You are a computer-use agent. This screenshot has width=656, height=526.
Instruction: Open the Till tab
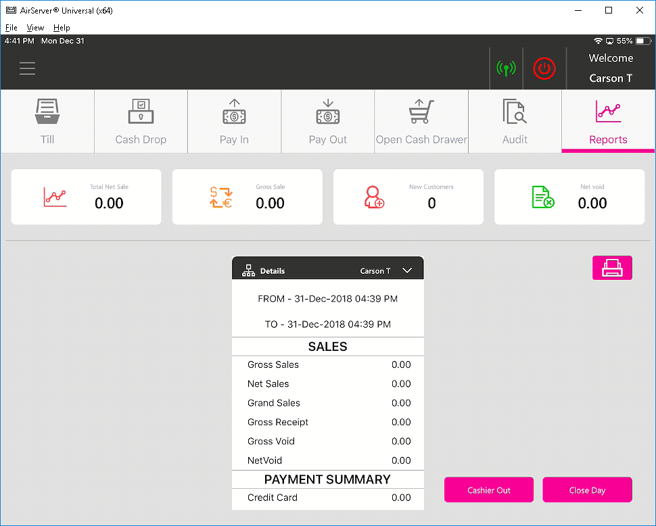[x=47, y=122]
